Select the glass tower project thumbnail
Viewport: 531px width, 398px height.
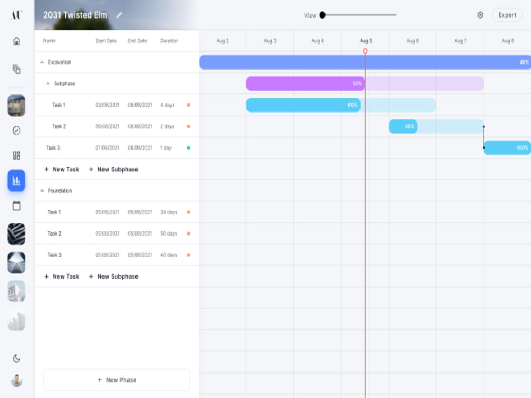pos(16,263)
